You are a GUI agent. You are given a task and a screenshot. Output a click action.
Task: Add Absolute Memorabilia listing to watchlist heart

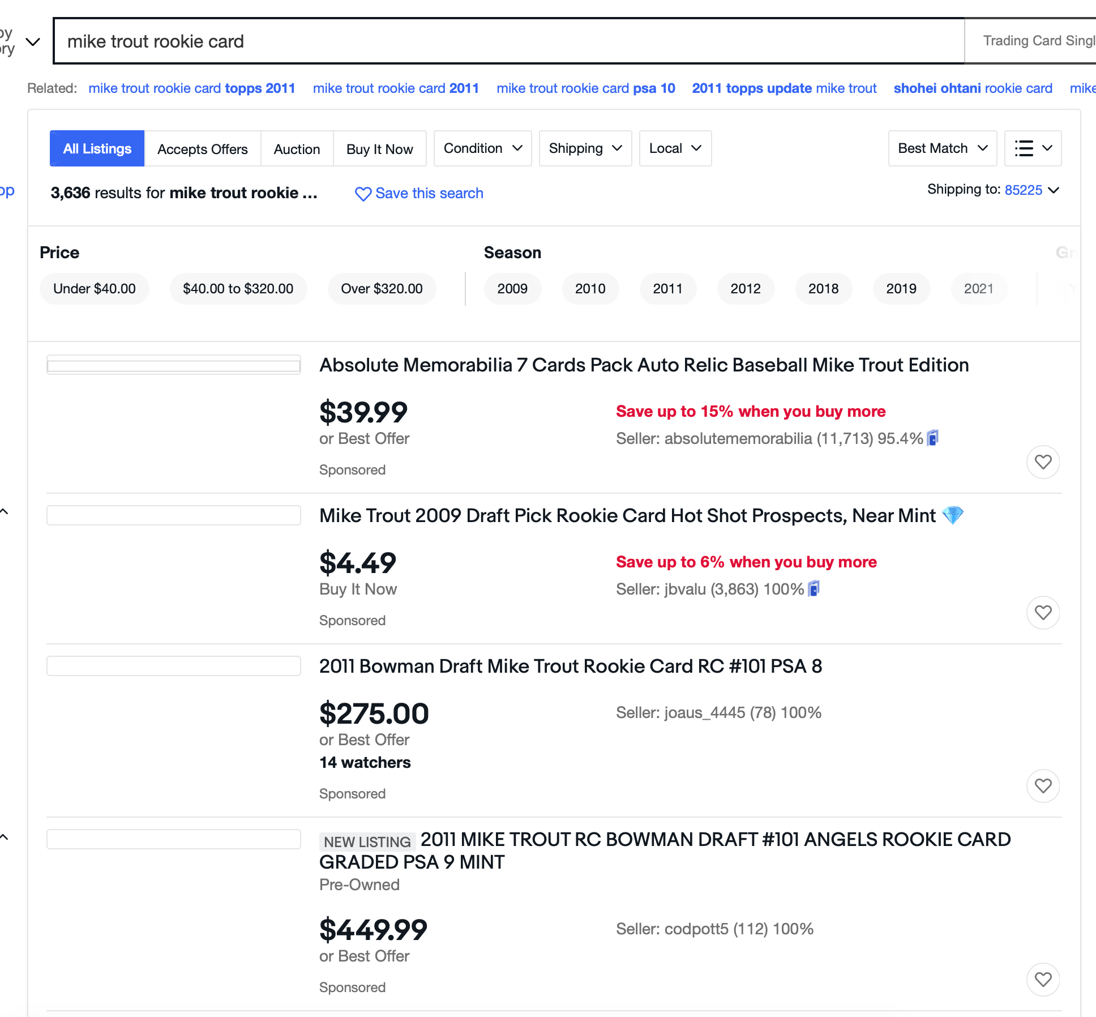coord(1043,462)
